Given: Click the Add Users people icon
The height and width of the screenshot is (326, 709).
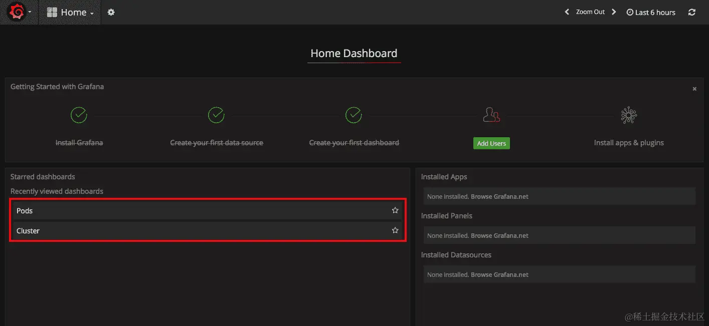Looking at the screenshot, I should coord(491,115).
